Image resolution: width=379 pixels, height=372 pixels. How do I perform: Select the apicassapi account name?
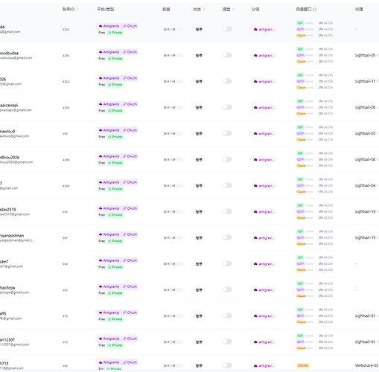pos(9,105)
